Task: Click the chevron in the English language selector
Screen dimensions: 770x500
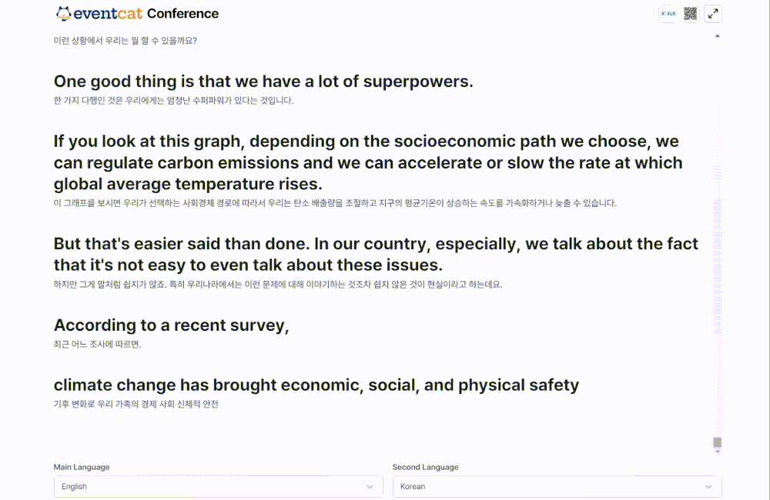Action: [x=370, y=487]
